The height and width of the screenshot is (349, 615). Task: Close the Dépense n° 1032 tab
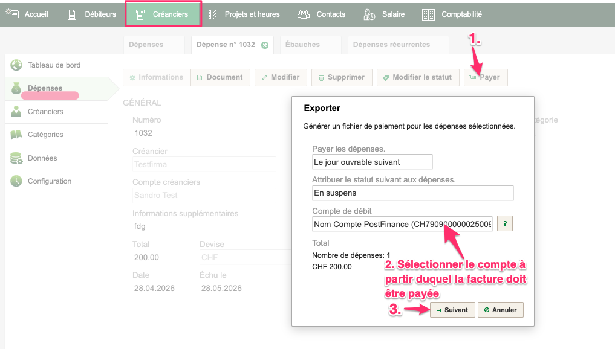tap(265, 45)
